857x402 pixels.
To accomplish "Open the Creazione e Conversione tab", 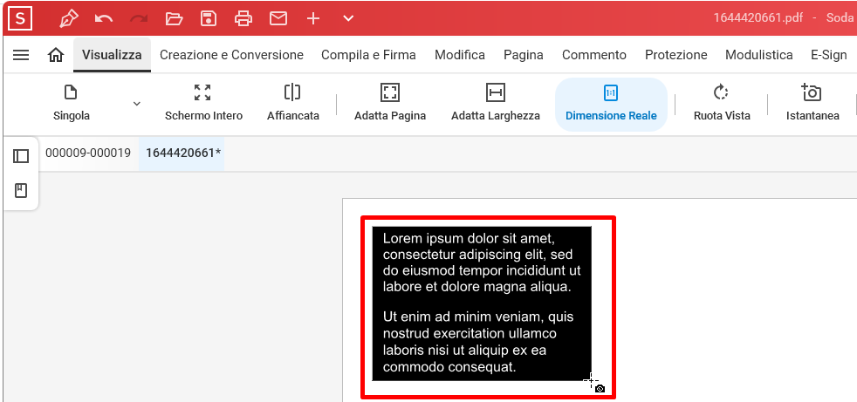I will 231,55.
